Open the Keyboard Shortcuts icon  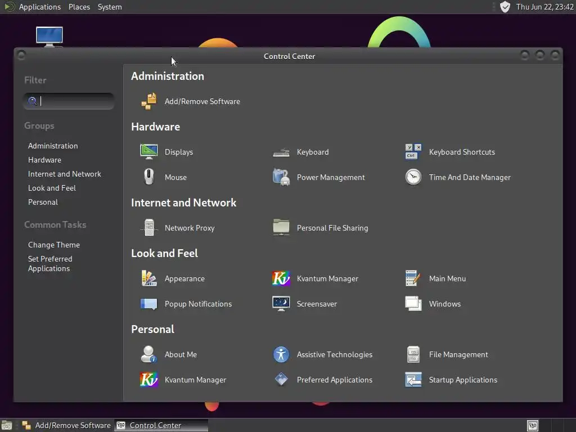click(x=413, y=152)
